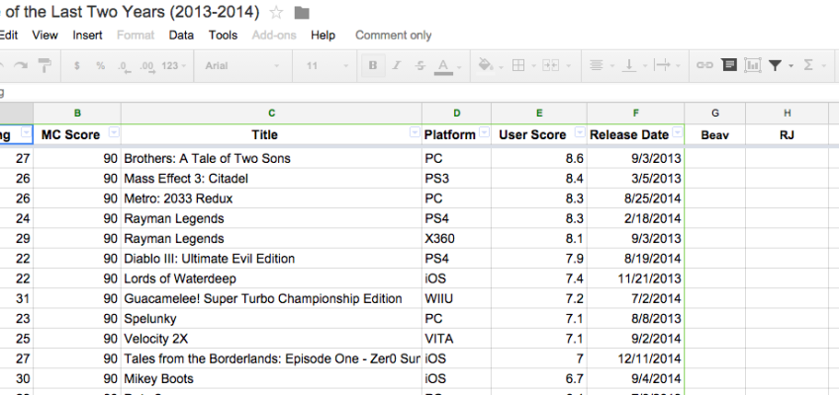The height and width of the screenshot is (395, 839).
Task: Select the paint format roller
Action: tap(45, 65)
